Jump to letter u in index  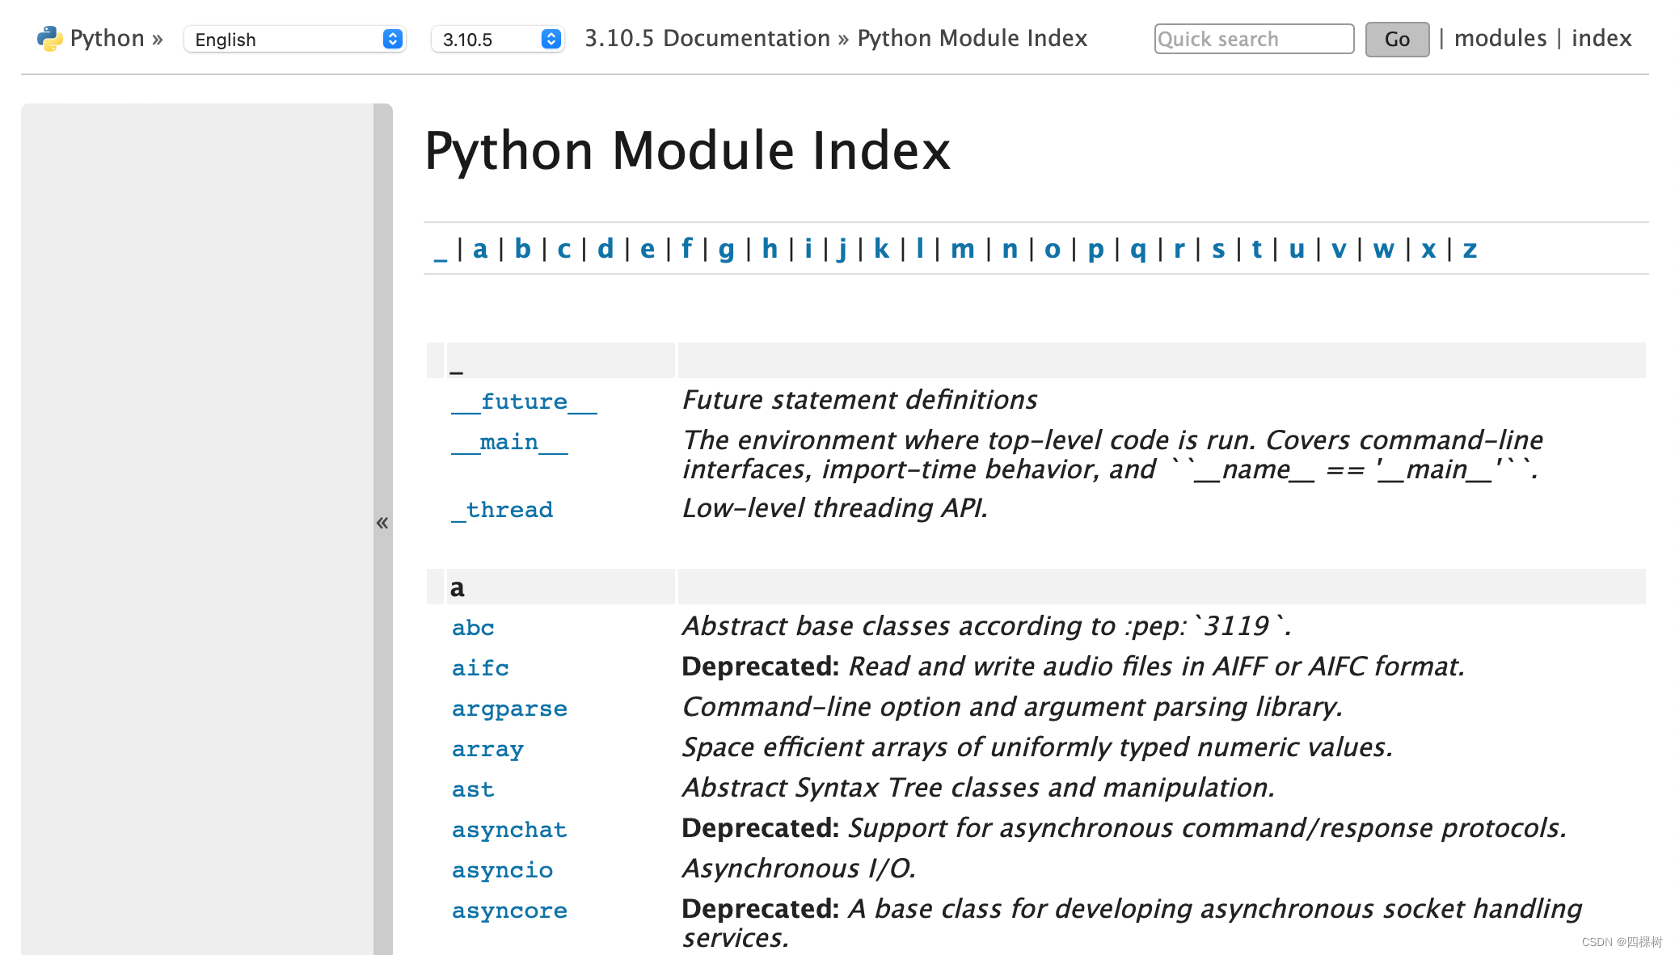pyautogui.click(x=1297, y=249)
